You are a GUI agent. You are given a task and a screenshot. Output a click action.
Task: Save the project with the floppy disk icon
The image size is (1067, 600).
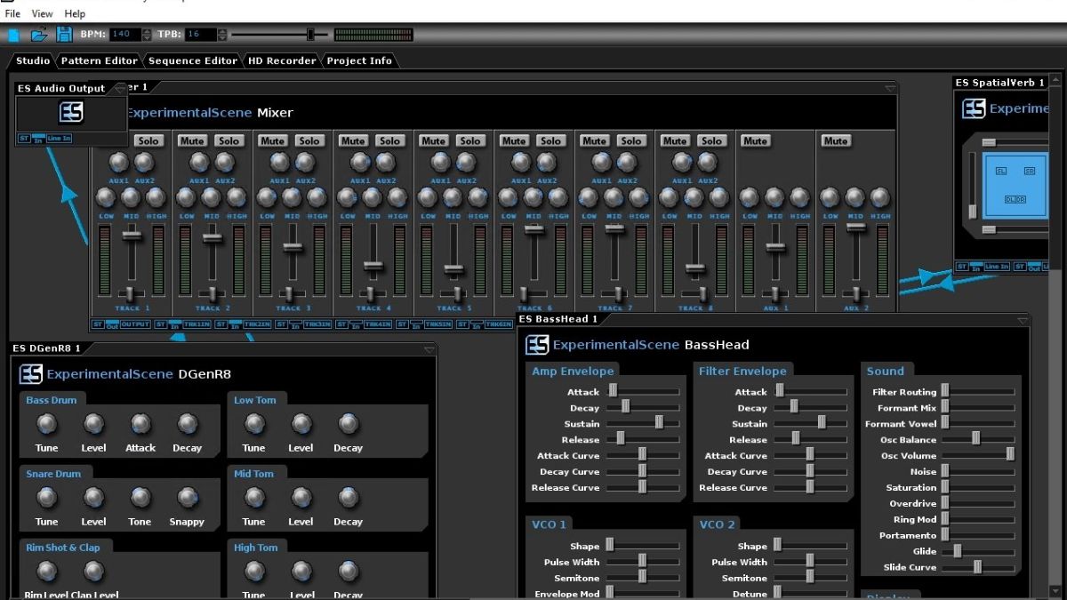pos(64,35)
